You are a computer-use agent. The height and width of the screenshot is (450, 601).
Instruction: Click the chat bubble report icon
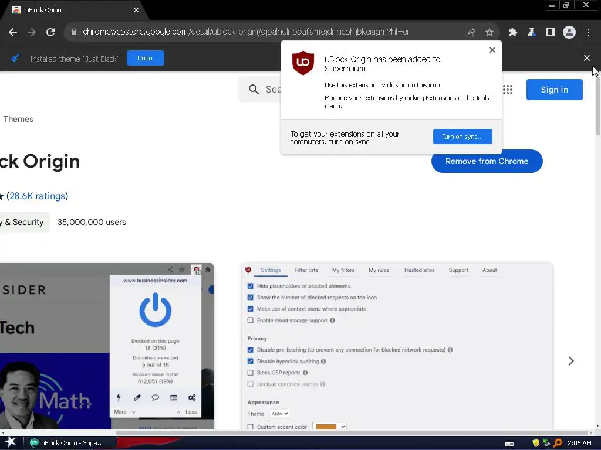(155, 398)
